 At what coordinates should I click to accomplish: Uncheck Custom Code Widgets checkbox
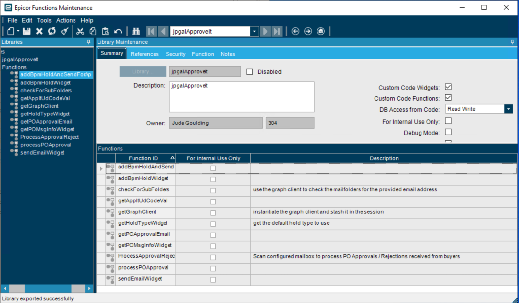[448, 87]
